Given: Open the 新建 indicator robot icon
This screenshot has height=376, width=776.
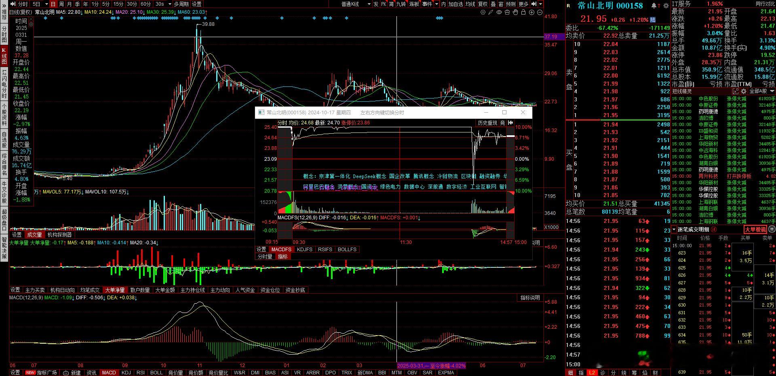Looking at the screenshot, I should [65, 373].
